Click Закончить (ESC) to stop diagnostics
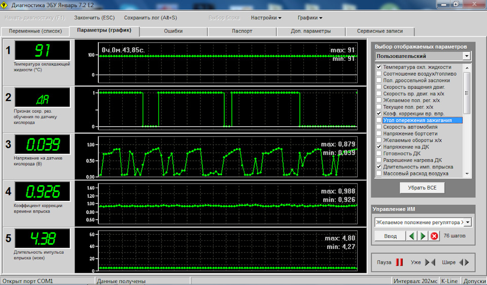 click(x=94, y=18)
